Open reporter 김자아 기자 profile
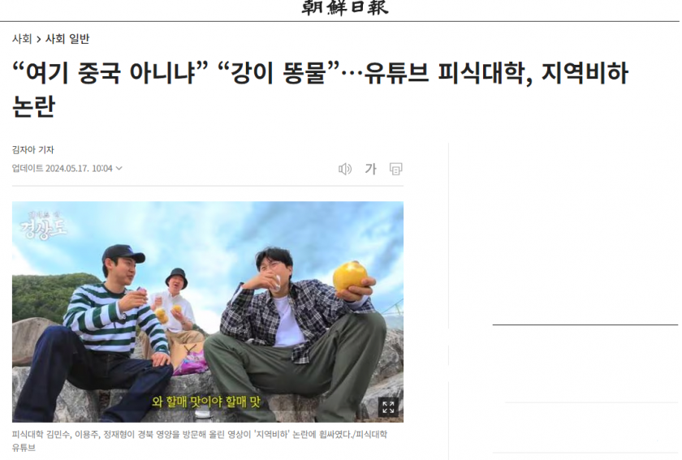The image size is (682, 460). tap(33, 149)
